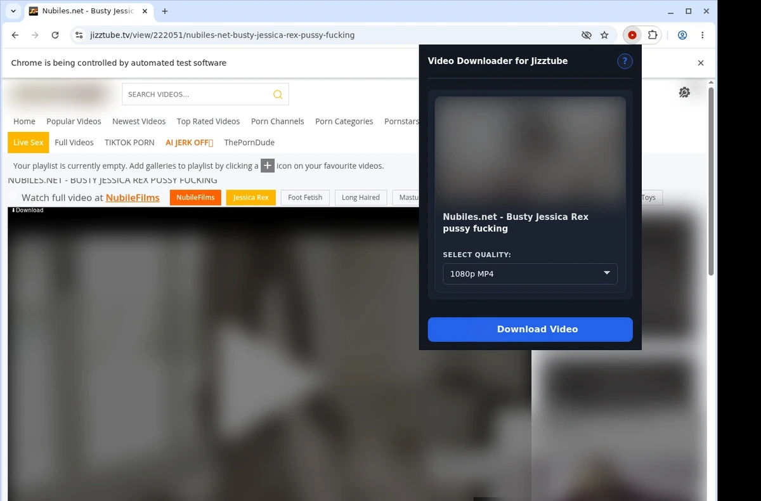This screenshot has height=501, width=761.
Task: Open the Extensions puzzle icon
Action: [x=652, y=36]
